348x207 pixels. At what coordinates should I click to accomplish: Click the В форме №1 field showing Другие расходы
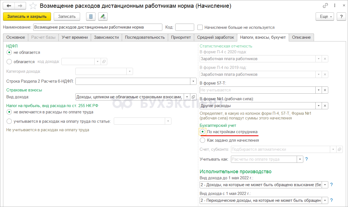point(258,106)
